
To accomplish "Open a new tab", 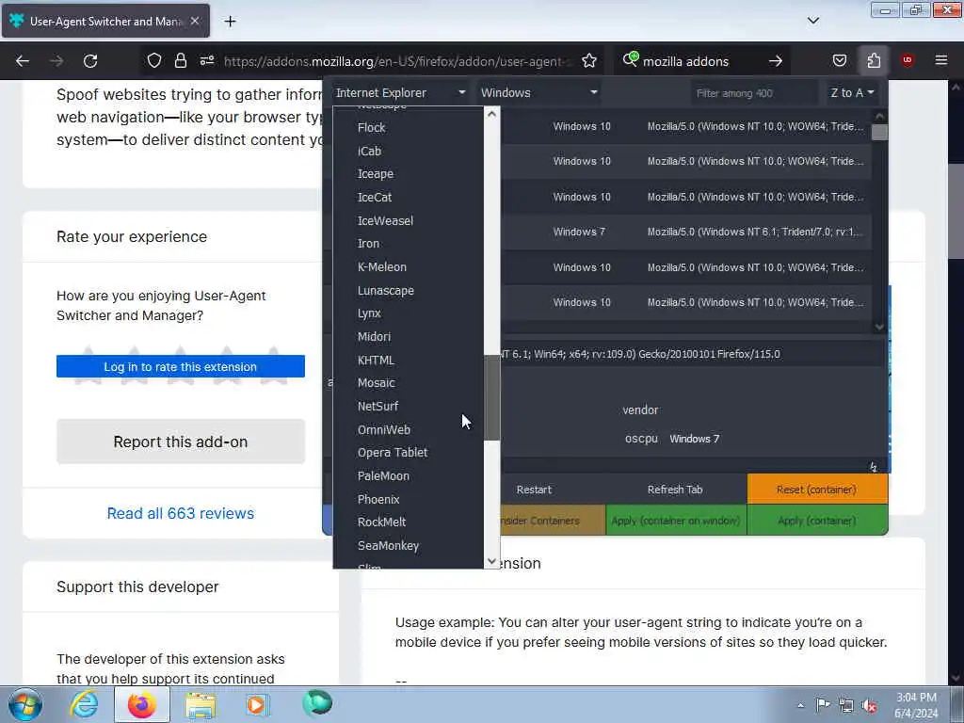I will (x=230, y=22).
